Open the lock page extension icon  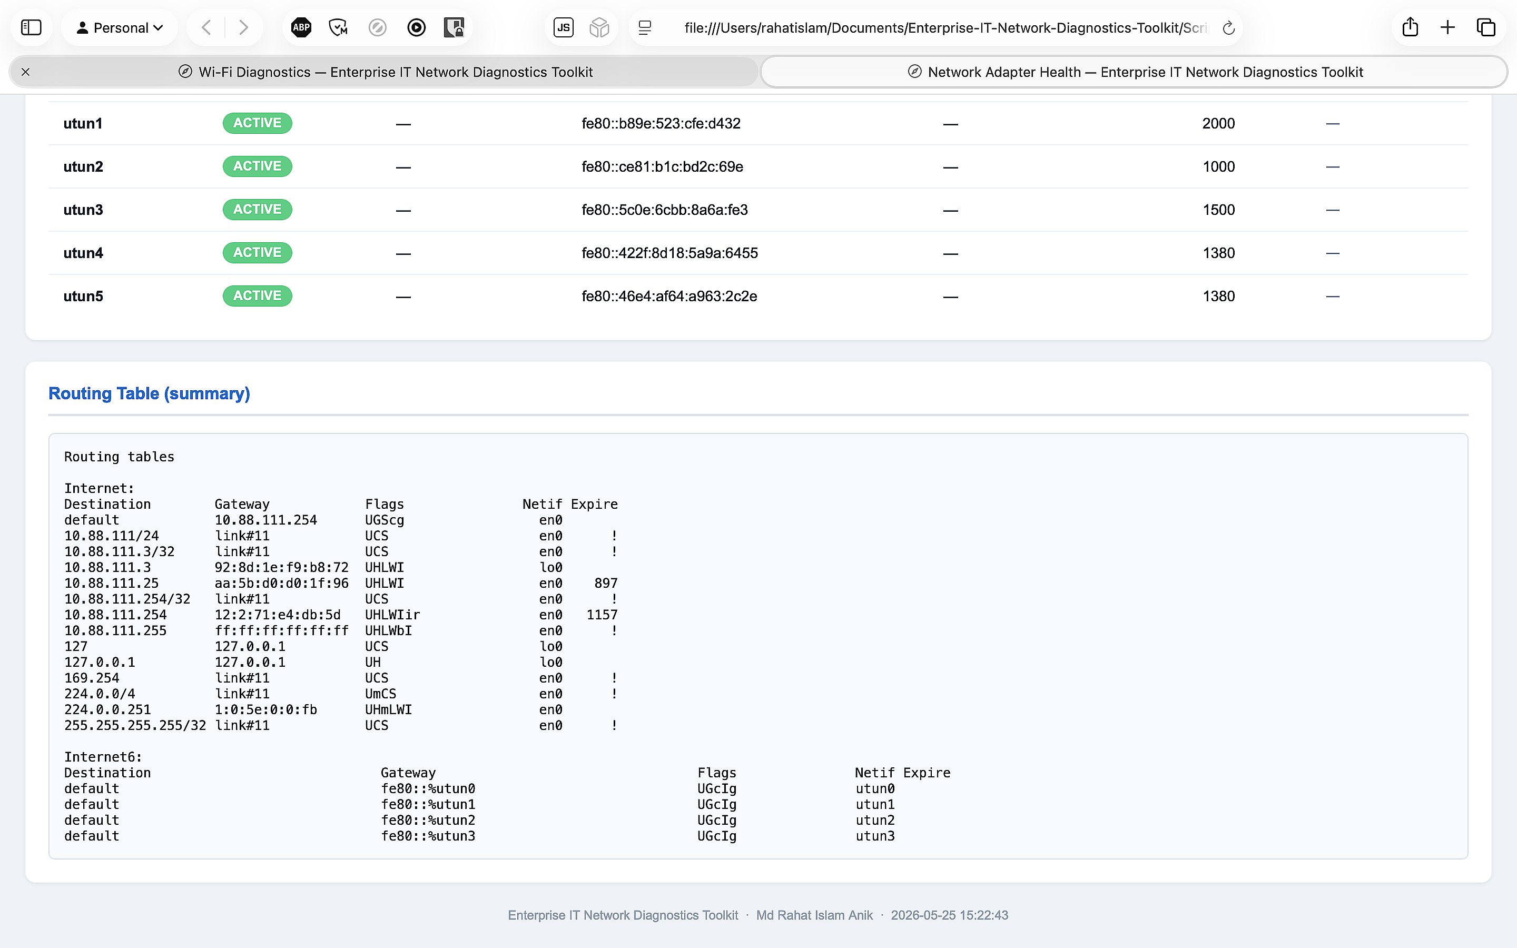[x=454, y=27]
